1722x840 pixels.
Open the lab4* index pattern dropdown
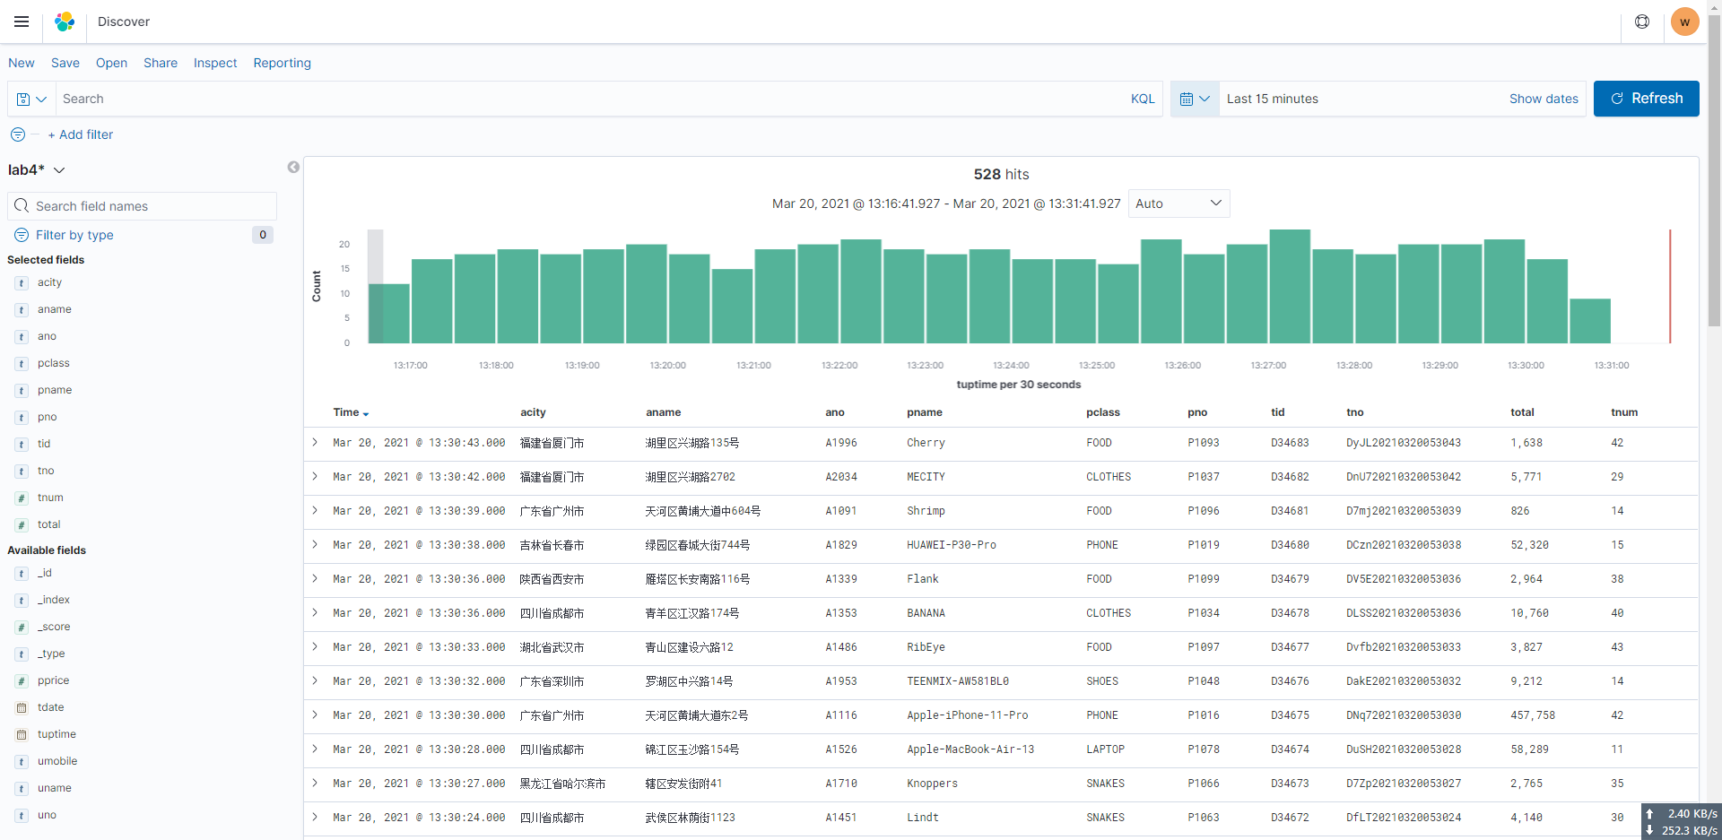click(37, 169)
